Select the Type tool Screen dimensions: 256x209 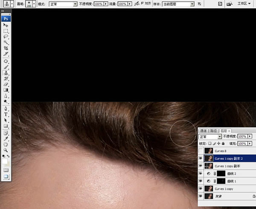click(6, 114)
